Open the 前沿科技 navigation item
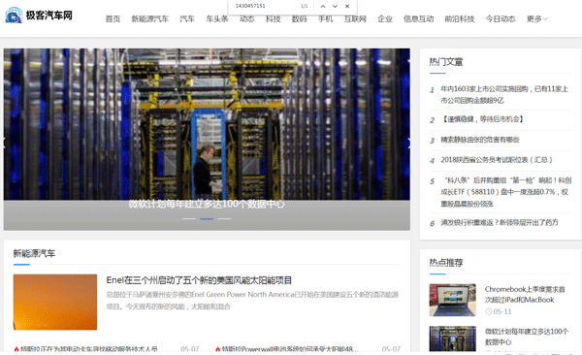 coord(460,19)
